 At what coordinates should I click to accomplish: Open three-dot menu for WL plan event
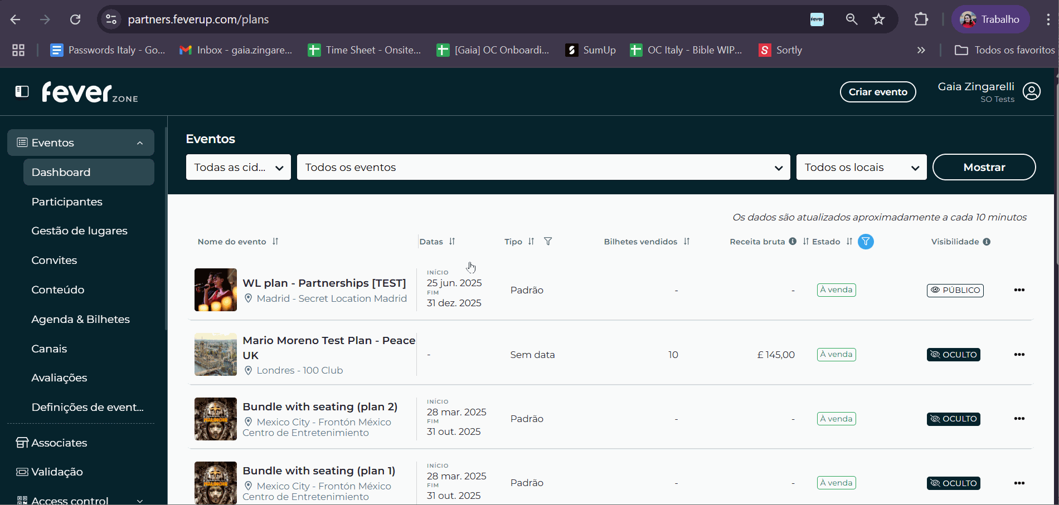(1019, 290)
